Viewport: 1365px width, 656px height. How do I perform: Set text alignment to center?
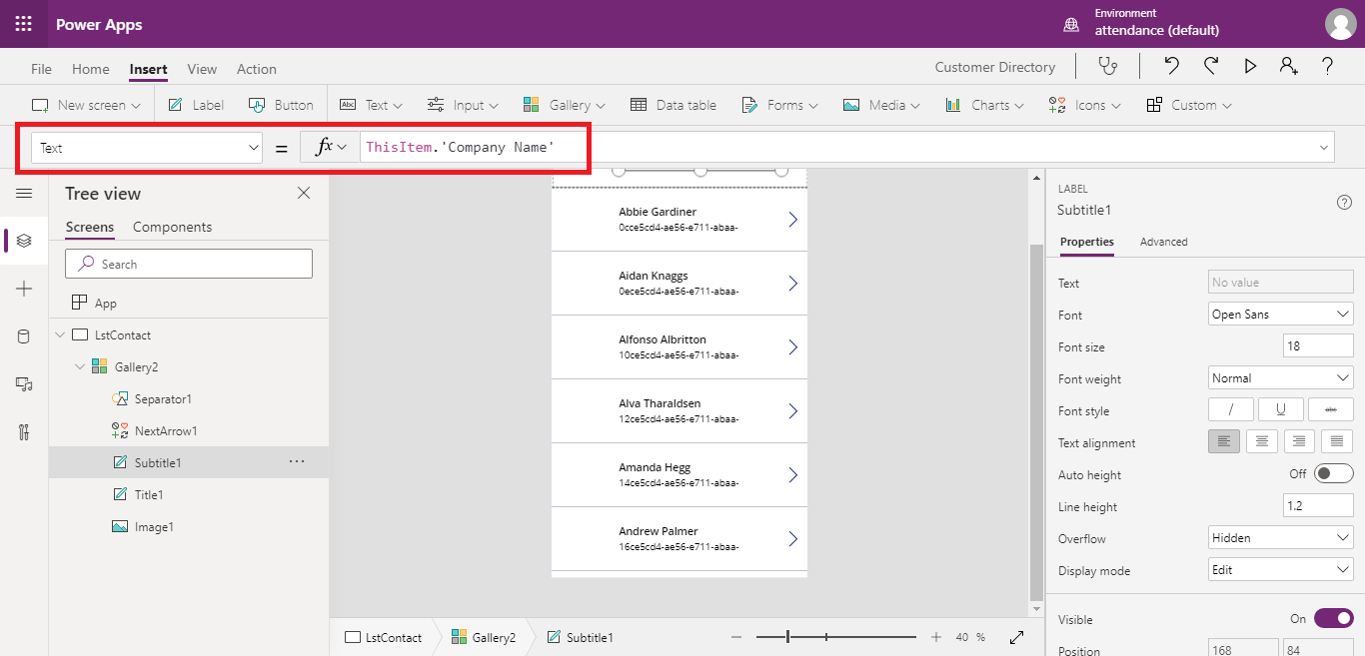1262,441
